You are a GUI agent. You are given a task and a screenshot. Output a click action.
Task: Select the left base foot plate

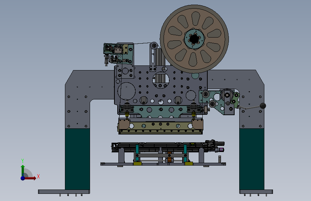coord(64,192)
